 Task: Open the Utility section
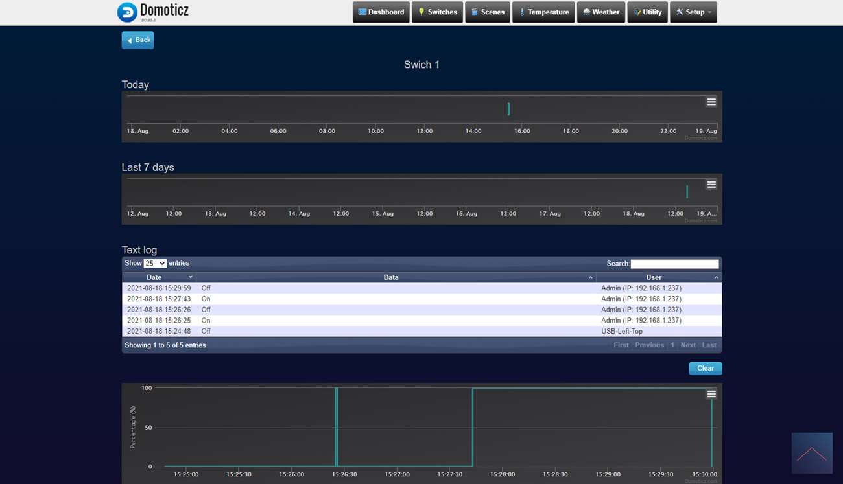647,12
